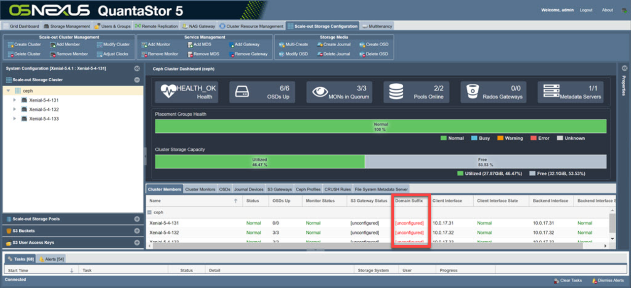Click the Create OSD icon
631x288 pixels.
362,44
